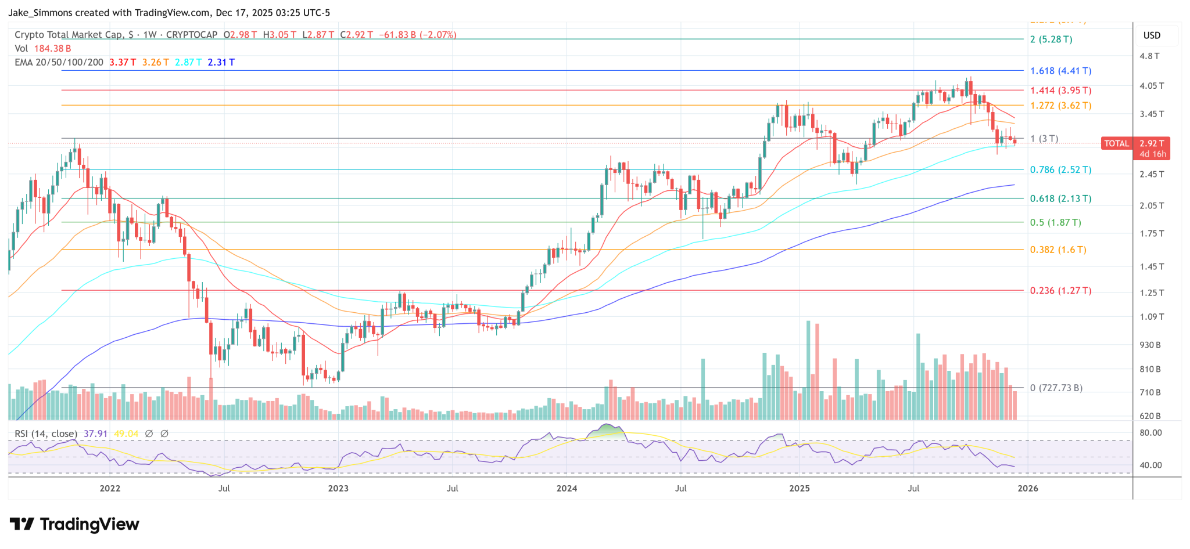This screenshot has height=549, width=1190.
Task: Click the second empty-set symbol beside RSI values
Action: [x=164, y=434]
